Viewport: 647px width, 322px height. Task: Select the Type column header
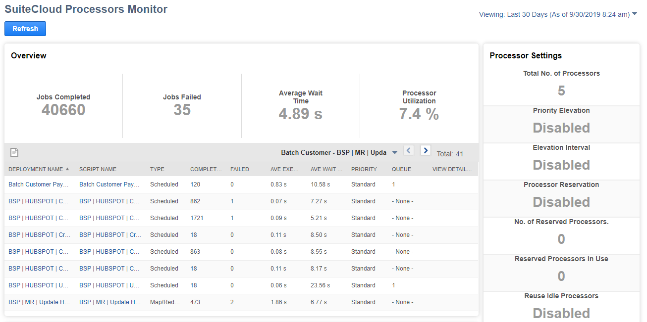pos(156,169)
